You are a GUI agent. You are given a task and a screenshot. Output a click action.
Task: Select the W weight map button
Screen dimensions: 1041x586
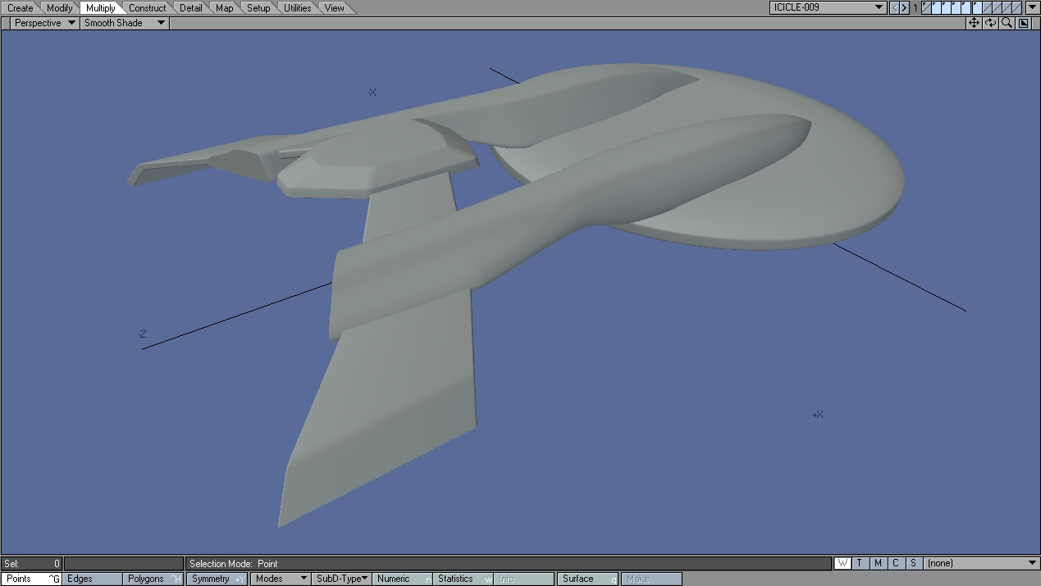[842, 563]
